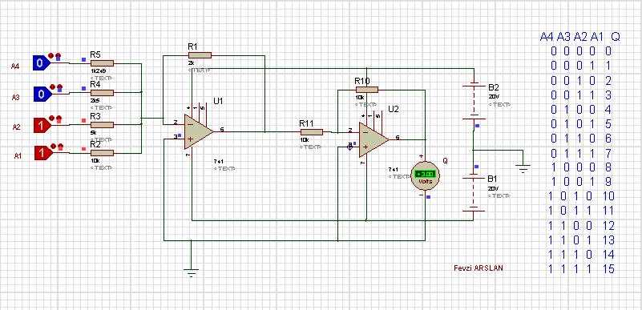The image size is (642, 310).
Task: Click the B2 battery label
Action: click(494, 87)
